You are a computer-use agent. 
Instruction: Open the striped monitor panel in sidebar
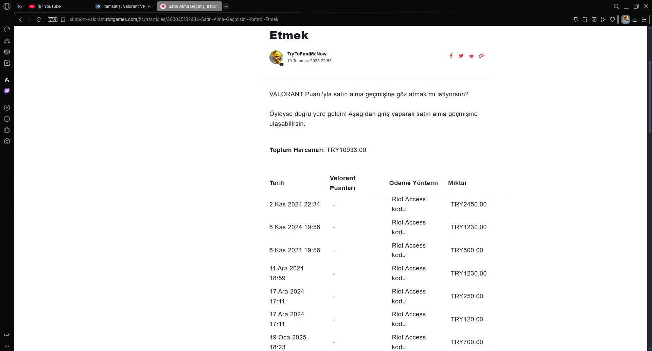[7, 52]
